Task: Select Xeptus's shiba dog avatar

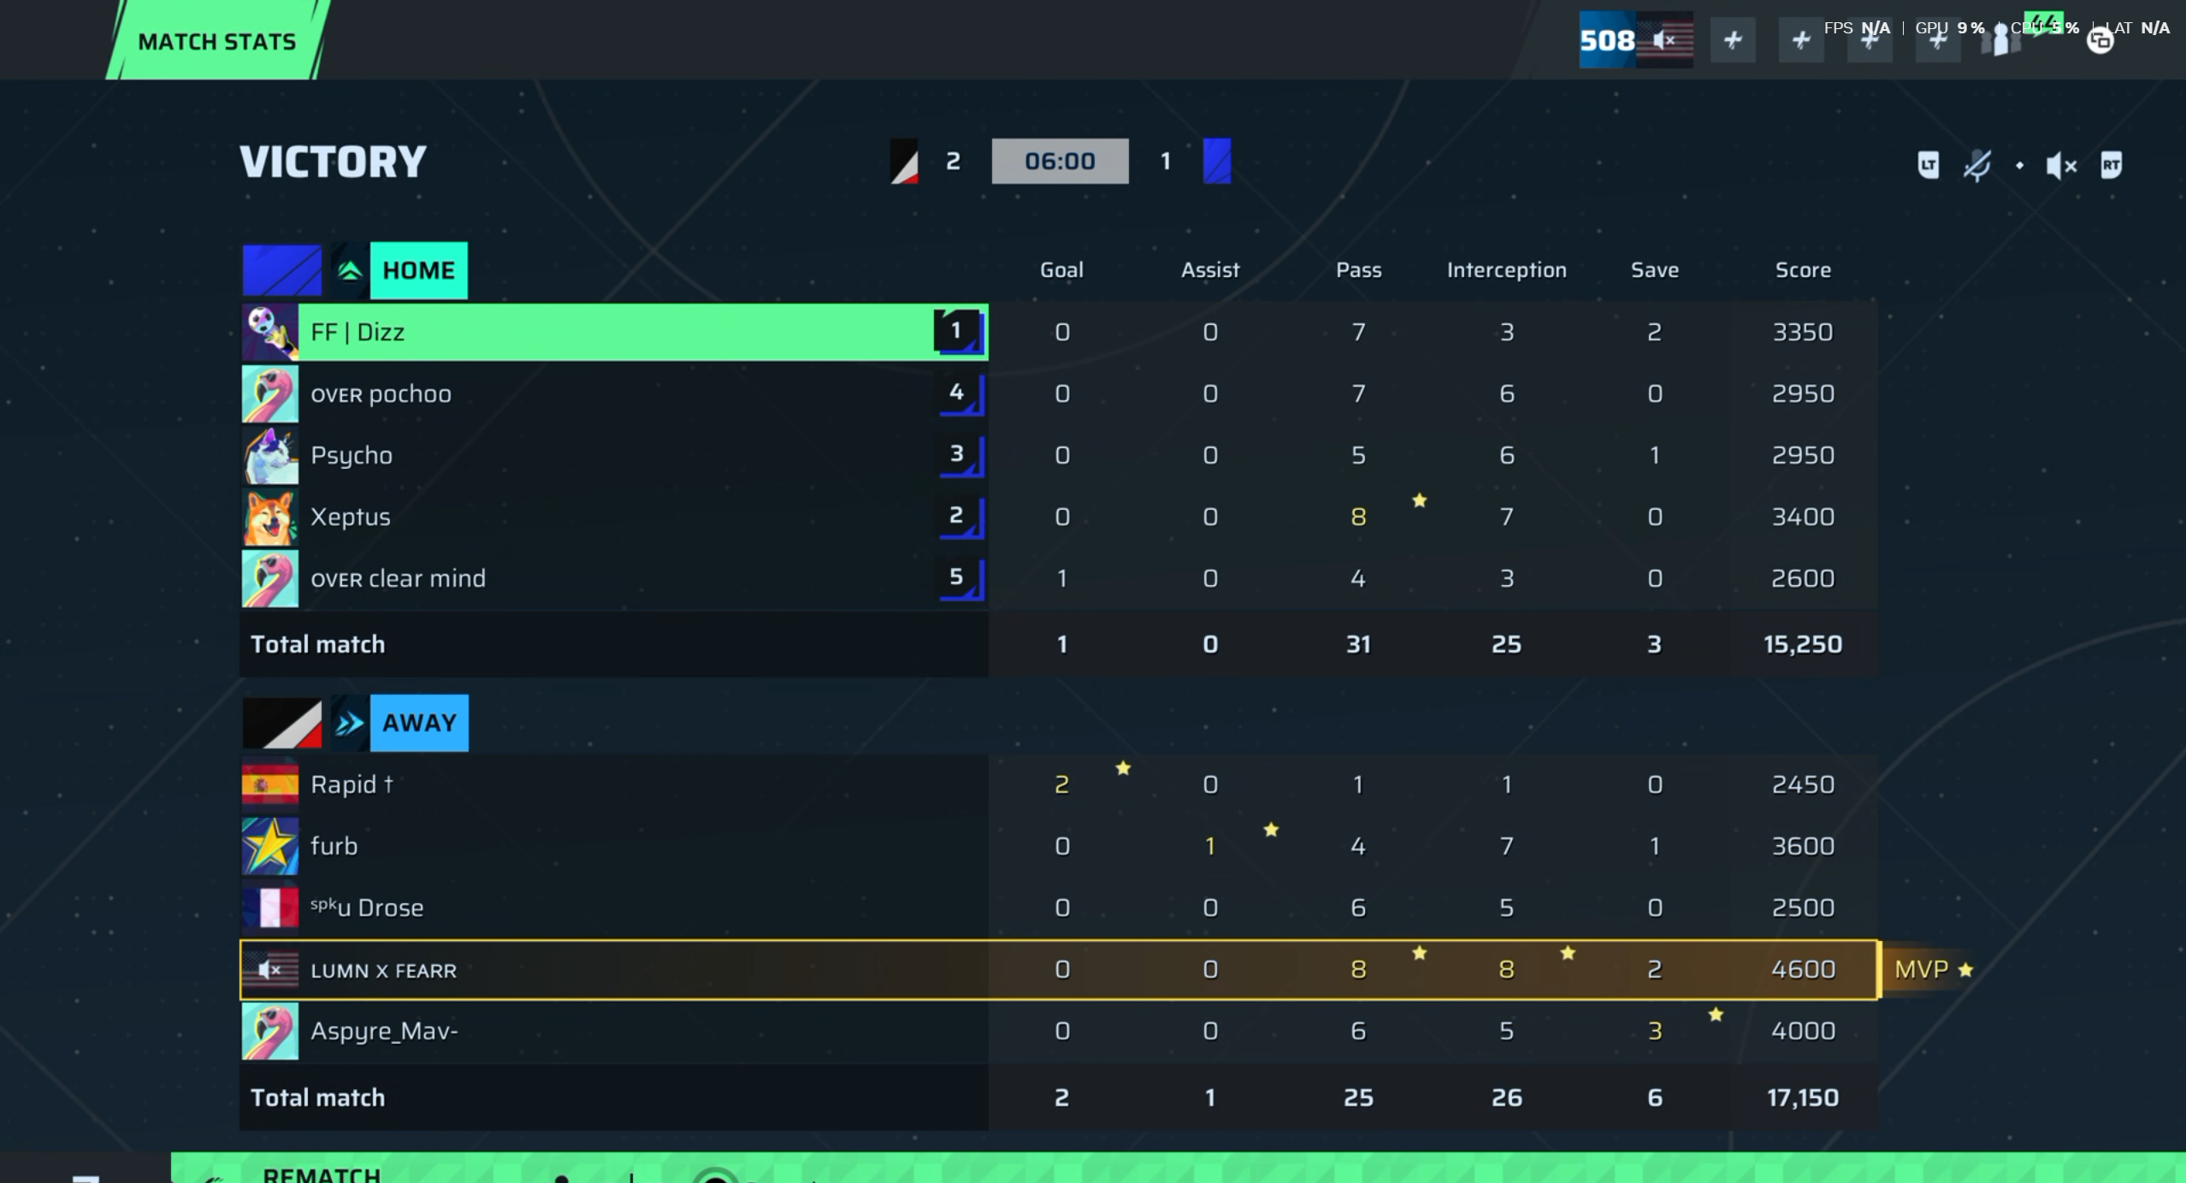Action: pyautogui.click(x=270, y=517)
